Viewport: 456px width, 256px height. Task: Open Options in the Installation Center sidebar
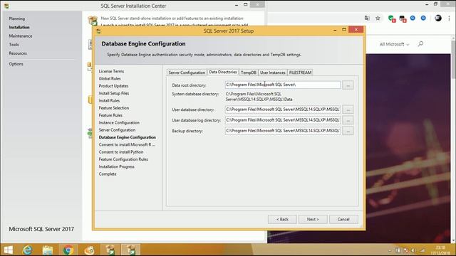[x=16, y=64]
